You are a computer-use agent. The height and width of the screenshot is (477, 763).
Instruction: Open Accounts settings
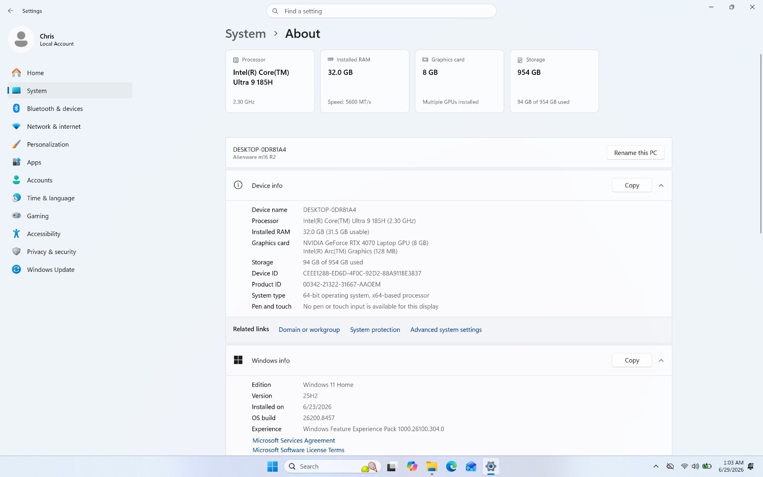tap(70, 180)
